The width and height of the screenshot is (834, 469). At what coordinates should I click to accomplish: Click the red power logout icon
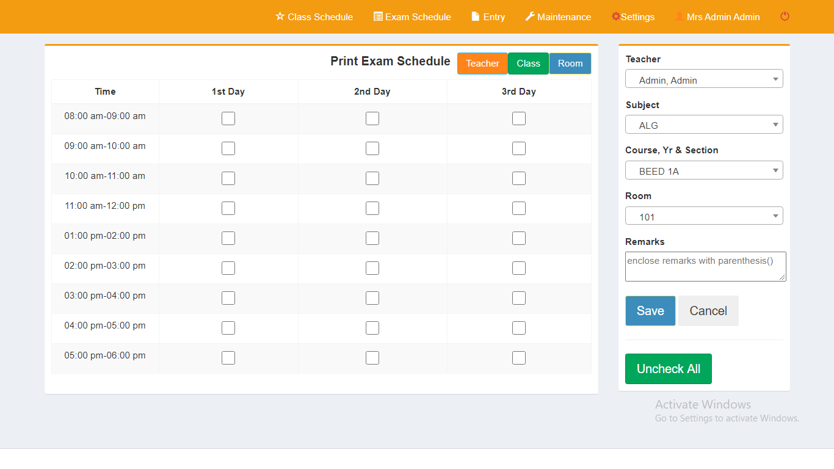pyautogui.click(x=785, y=16)
